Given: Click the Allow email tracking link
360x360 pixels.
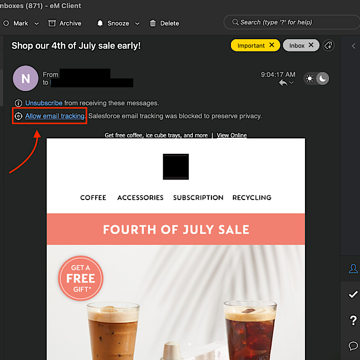Looking at the screenshot, I should [x=55, y=116].
